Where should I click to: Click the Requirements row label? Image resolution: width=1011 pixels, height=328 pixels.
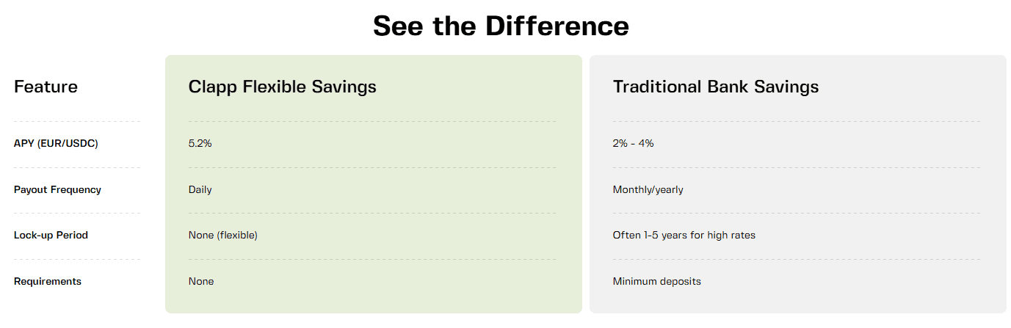point(48,281)
